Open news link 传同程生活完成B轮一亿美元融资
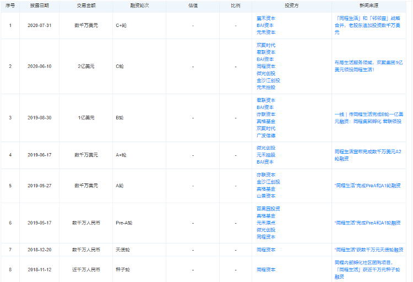 click(x=369, y=118)
